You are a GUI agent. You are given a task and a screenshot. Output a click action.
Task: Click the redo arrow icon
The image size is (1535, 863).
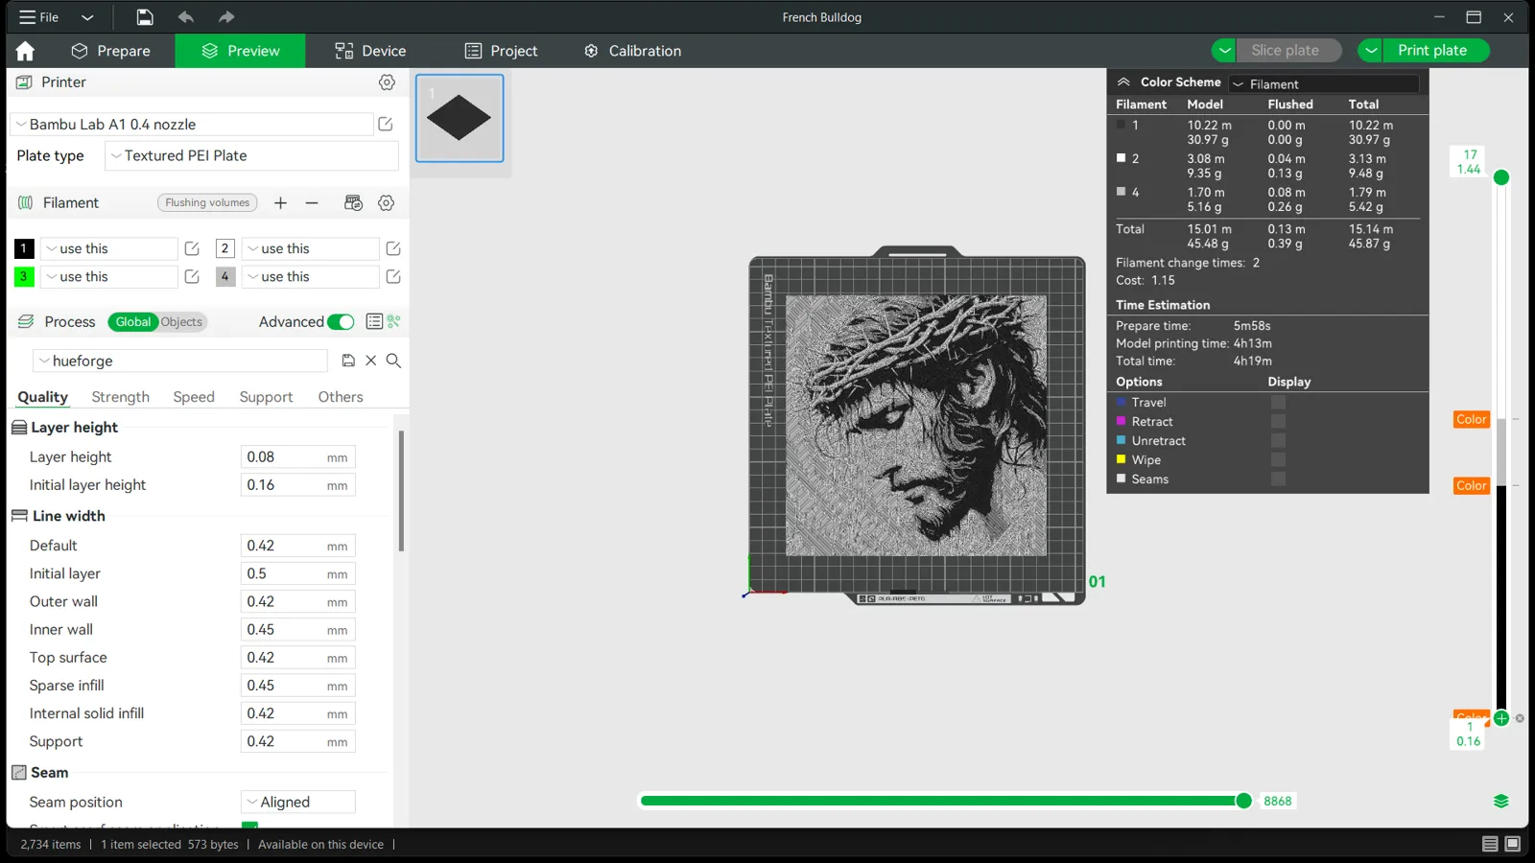coord(226,17)
